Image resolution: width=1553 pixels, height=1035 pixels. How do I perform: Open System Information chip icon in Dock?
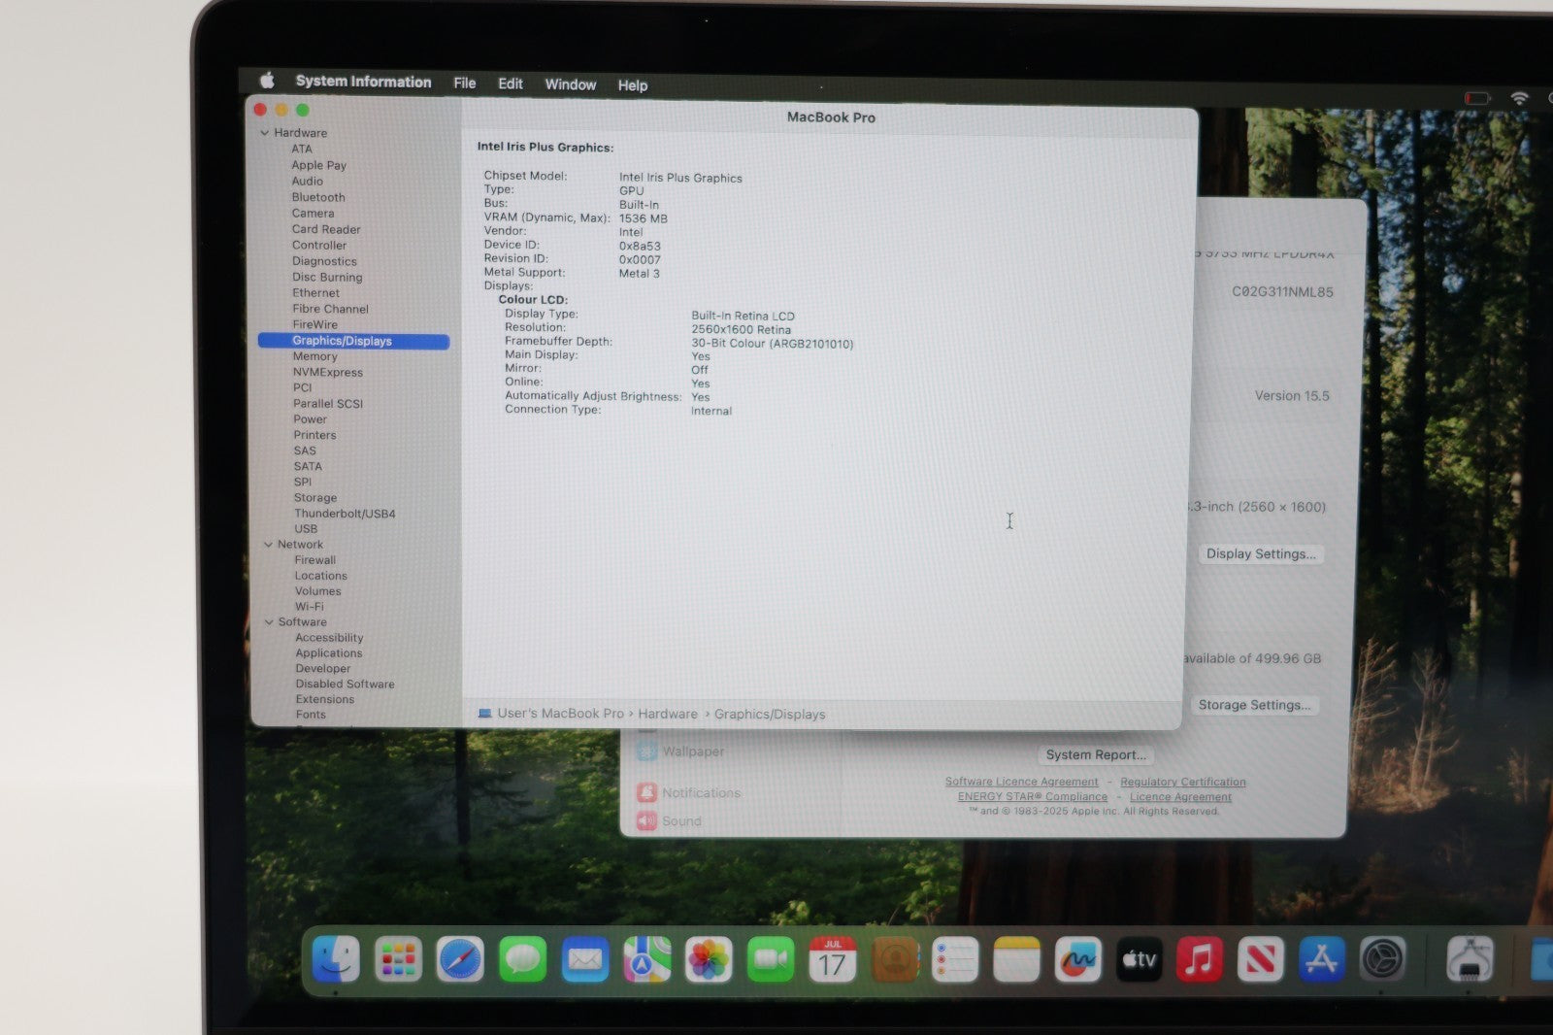coord(1470,960)
